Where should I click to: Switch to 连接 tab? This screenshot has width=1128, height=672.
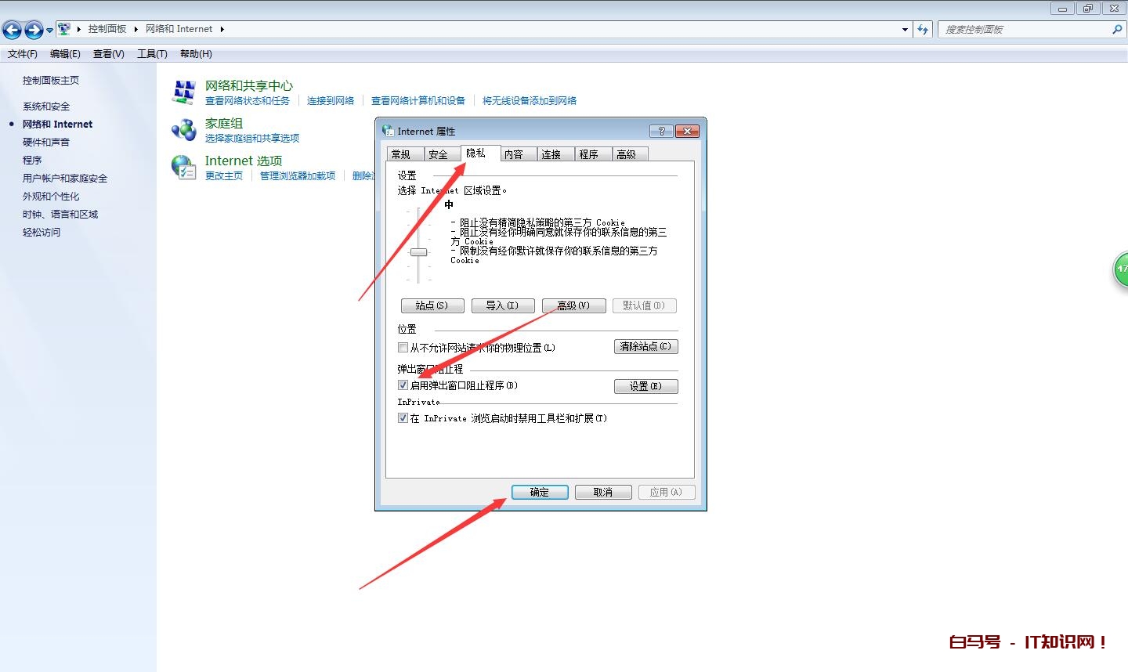[555, 154]
